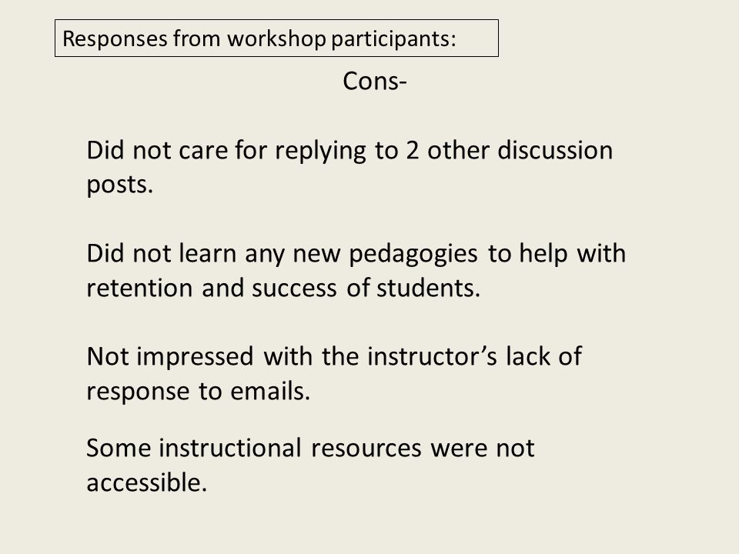This screenshot has height=554, width=739.
Task: Click the word "workshop" in the title box
Action: click(276, 38)
